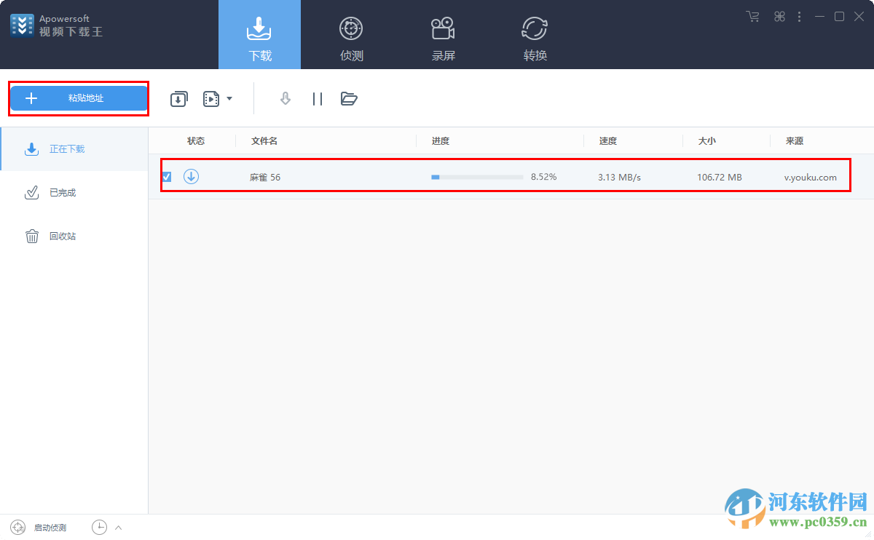Open the three-dot overflow menu
The height and width of the screenshot is (540, 874).
coord(799,16)
